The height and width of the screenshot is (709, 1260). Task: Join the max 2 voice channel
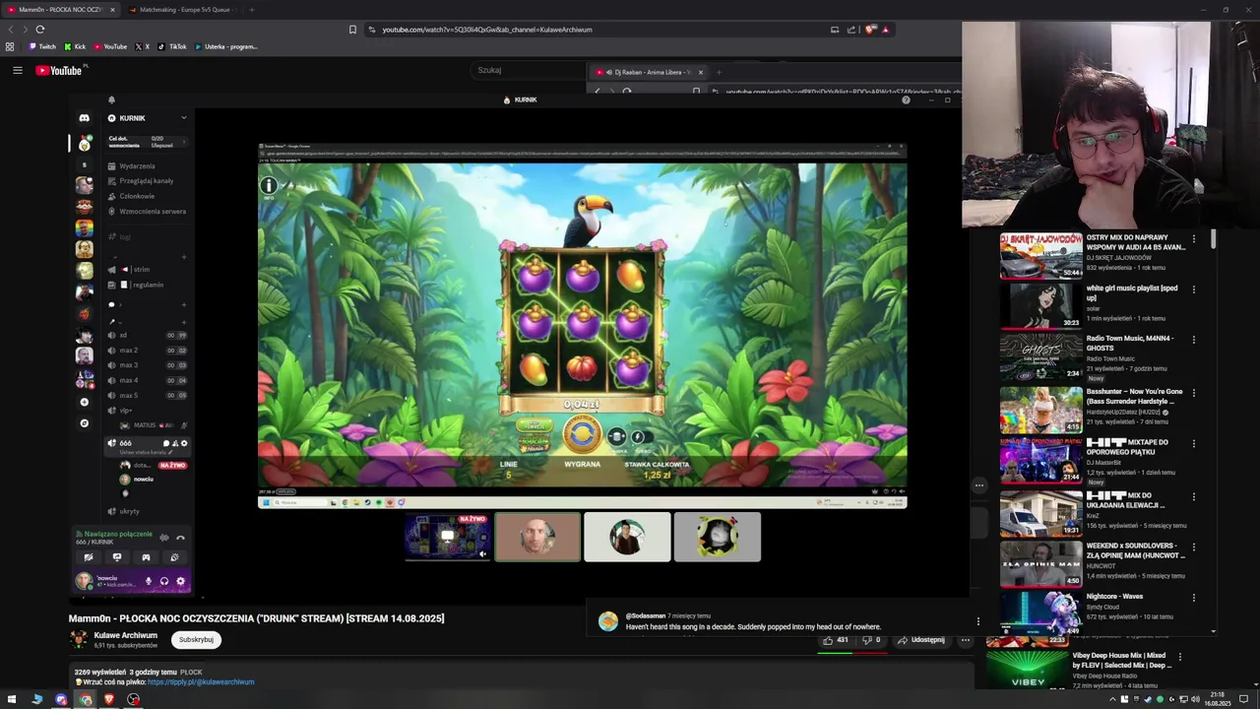pos(147,350)
